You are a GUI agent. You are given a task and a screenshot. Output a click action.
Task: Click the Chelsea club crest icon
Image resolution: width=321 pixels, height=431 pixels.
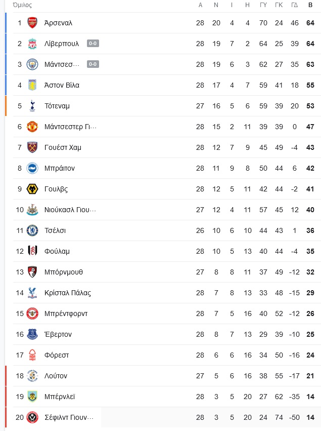point(32,230)
